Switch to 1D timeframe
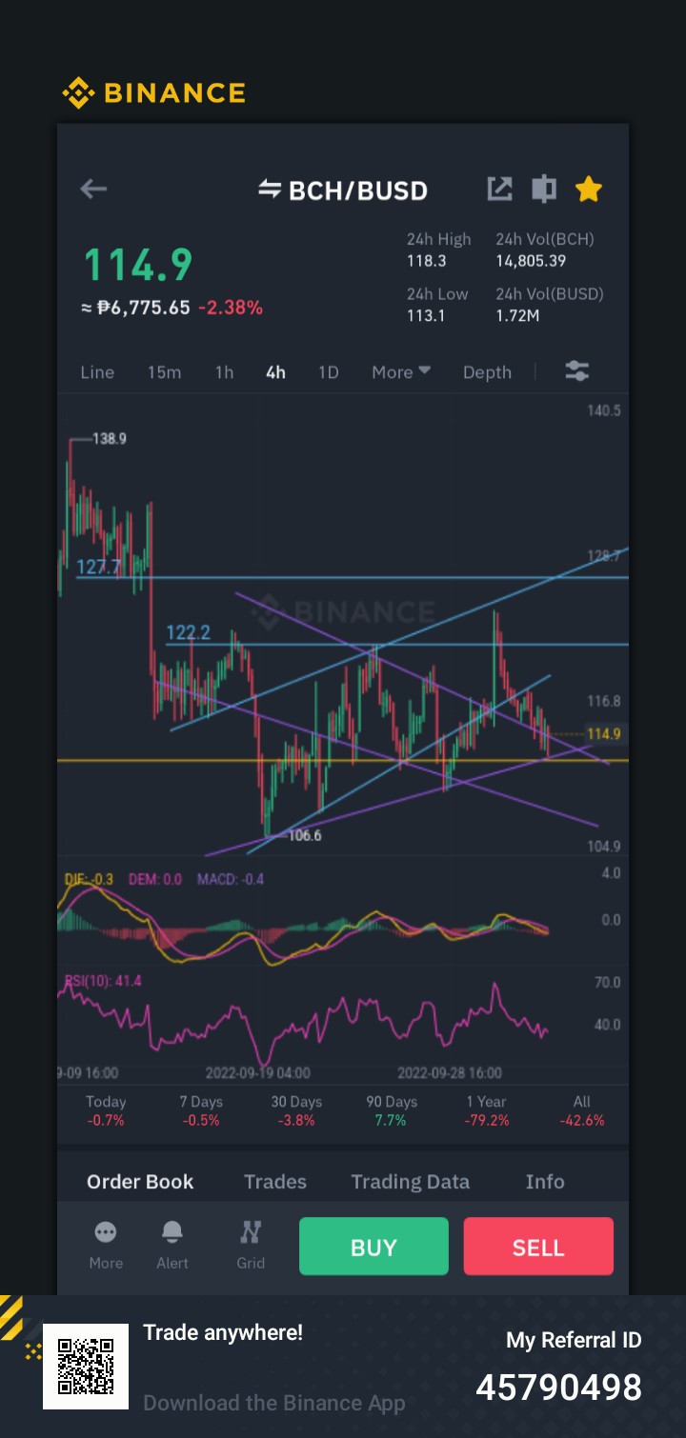Image resolution: width=686 pixels, height=1438 pixels. click(329, 372)
